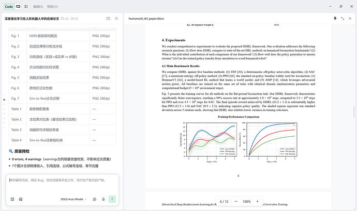The width and height of the screenshot is (357, 211).
Task: Click the 质量预检 heading
Action: [x=22, y=151]
